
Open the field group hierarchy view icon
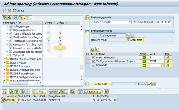(x=22, y=18)
